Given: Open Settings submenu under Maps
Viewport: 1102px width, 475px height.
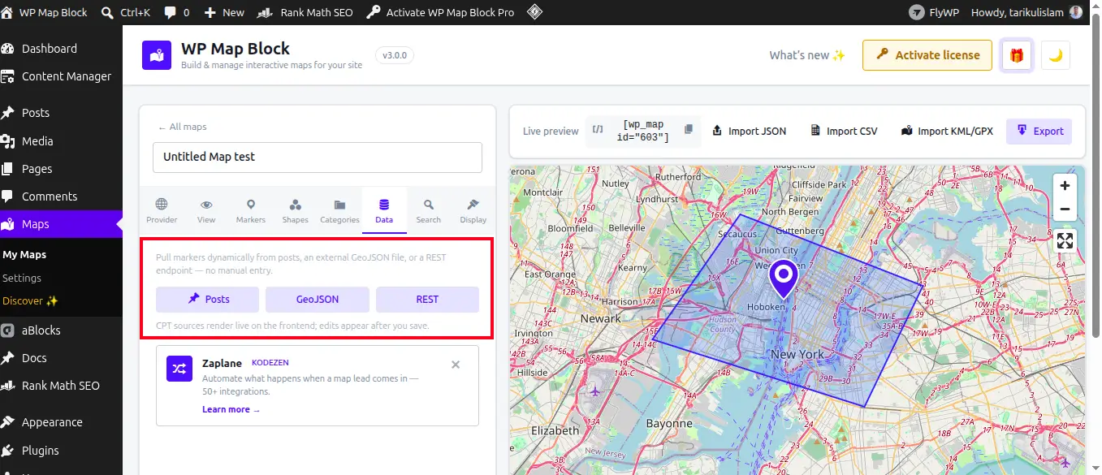Looking at the screenshot, I should [22, 278].
